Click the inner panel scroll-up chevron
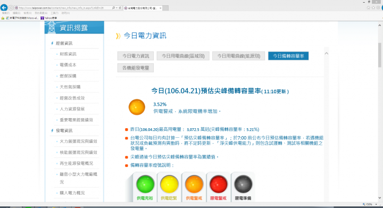Screen dimensions: 383x208 click(326, 53)
